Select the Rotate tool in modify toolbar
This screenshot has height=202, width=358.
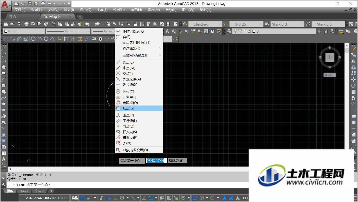pos(354,86)
